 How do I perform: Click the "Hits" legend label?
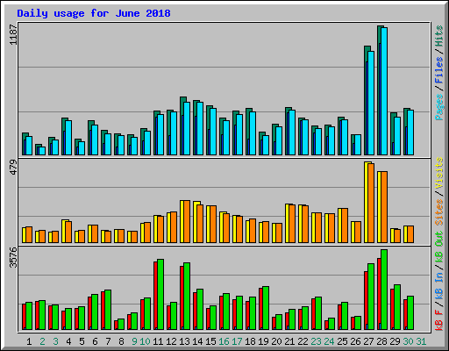click(438, 36)
